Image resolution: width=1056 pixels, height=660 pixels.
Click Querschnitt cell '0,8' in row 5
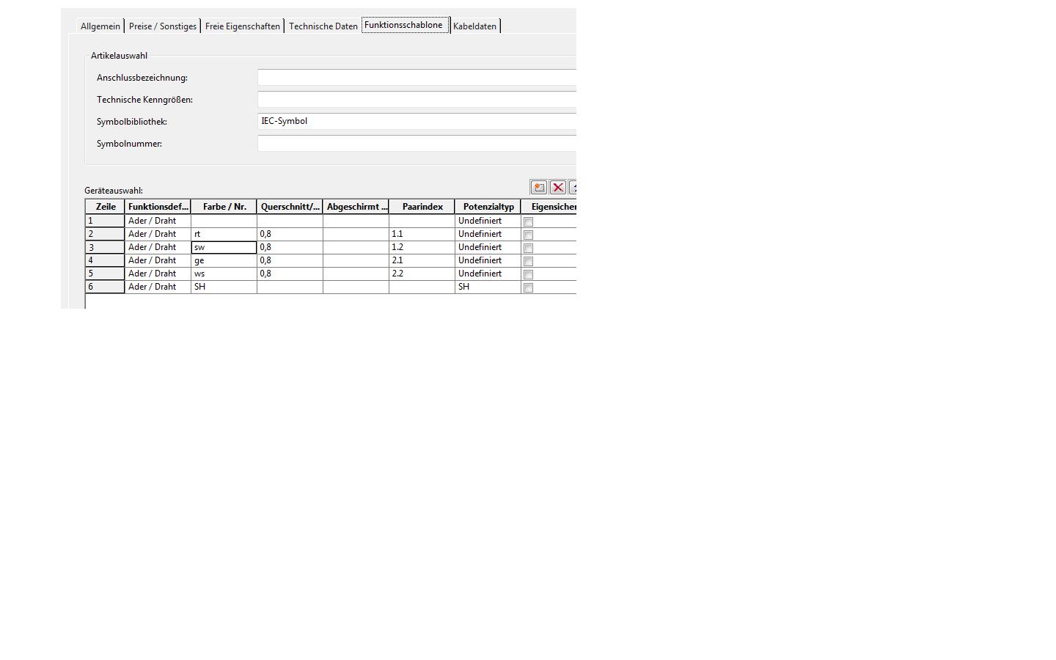tap(290, 274)
